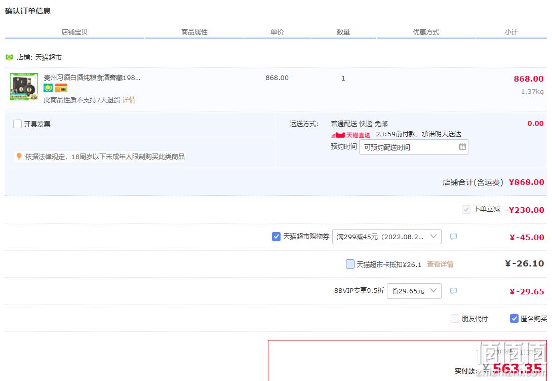This screenshot has height=381, width=552.
Task: Click the green Tmall store icon
Action: tap(10, 57)
